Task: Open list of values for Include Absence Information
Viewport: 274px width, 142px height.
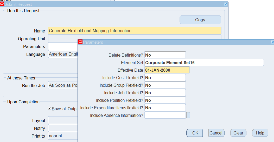Action: click(x=188, y=115)
